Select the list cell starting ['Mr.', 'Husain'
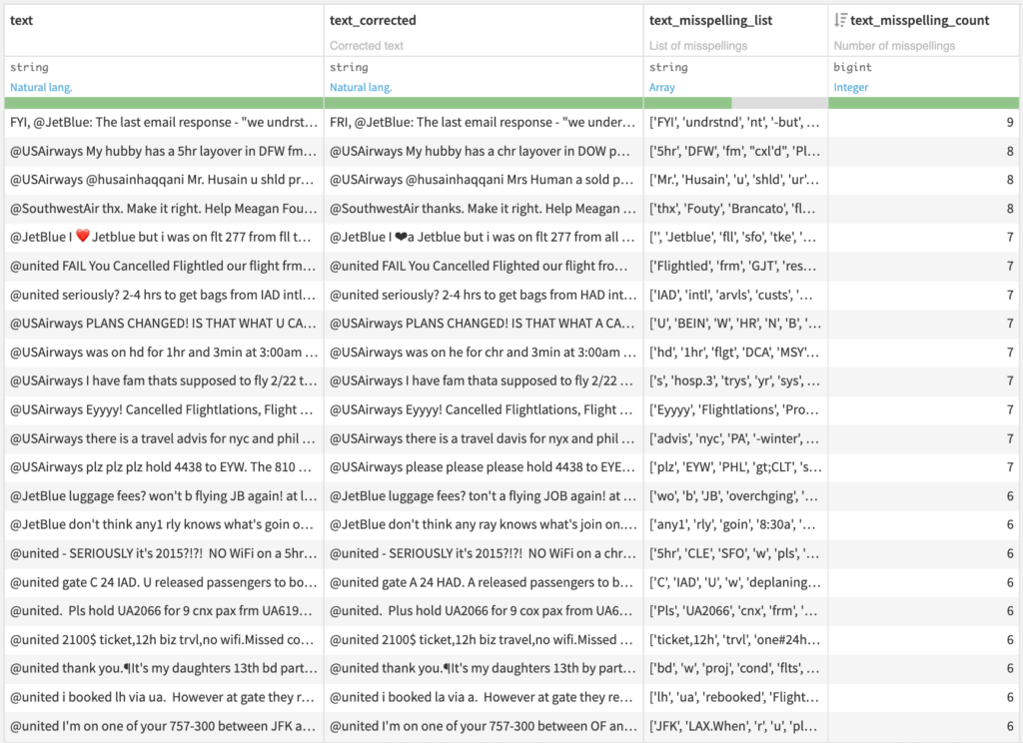This screenshot has width=1023, height=743. [735, 180]
